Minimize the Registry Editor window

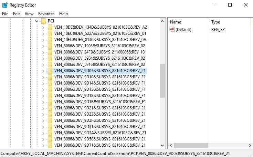tap(214, 5)
